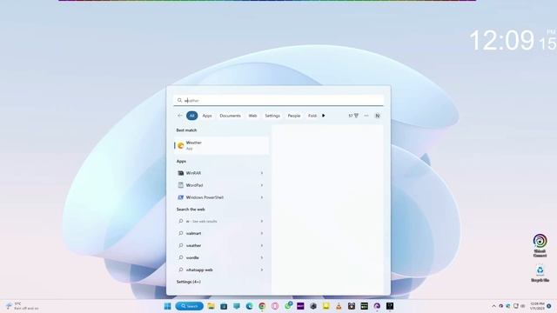Open Google Chrome from the taskbar
The height and width of the screenshot is (313, 557).
point(262,306)
